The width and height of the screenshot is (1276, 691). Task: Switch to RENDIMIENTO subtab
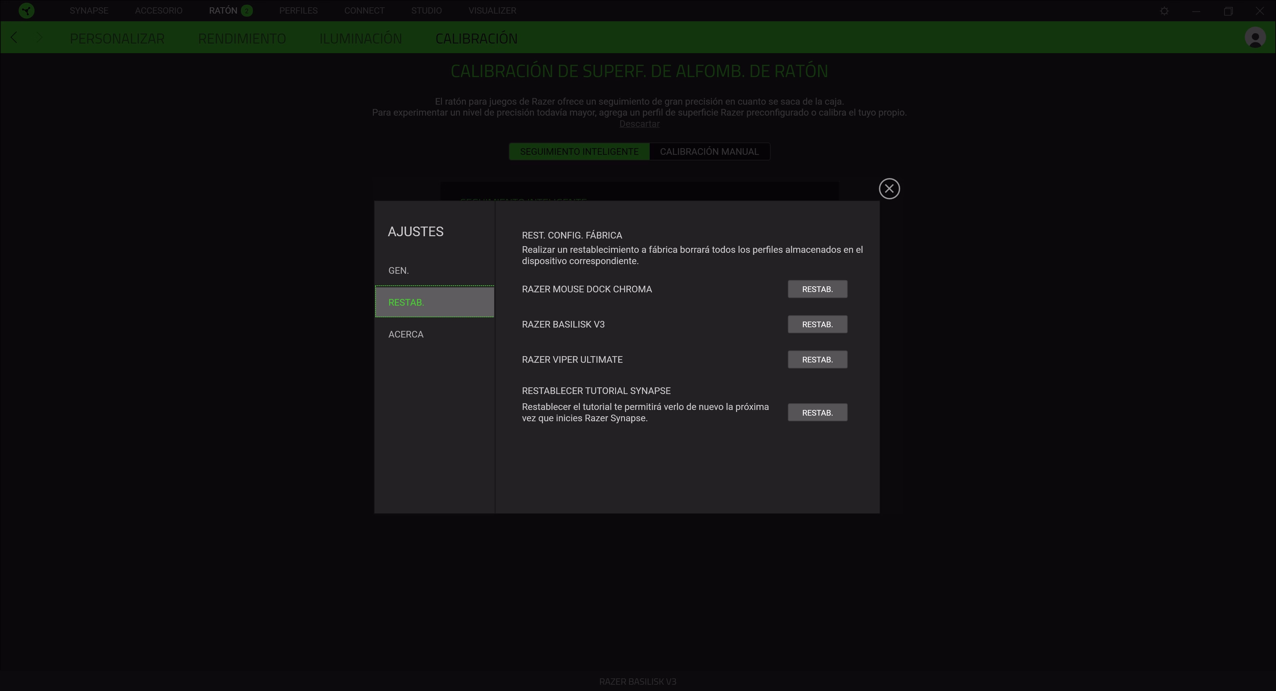(x=242, y=39)
